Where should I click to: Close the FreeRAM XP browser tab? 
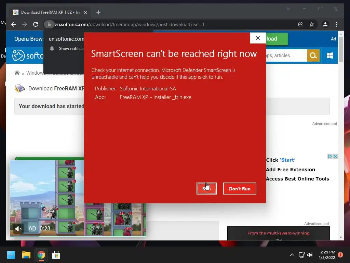click(x=85, y=12)
